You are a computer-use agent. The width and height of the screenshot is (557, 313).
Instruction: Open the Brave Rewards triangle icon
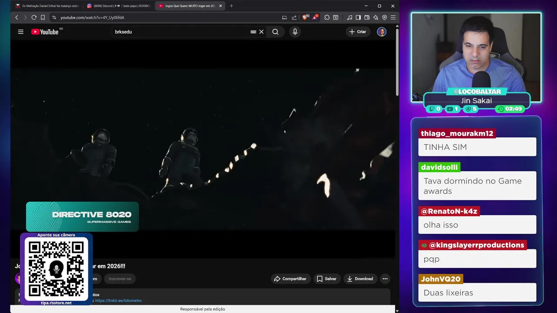point(315,17)
